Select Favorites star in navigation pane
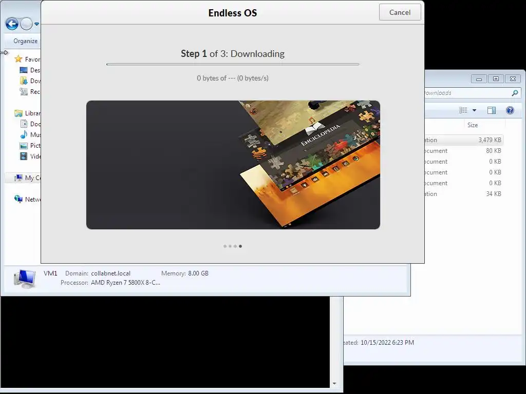 tap(18, 60)
